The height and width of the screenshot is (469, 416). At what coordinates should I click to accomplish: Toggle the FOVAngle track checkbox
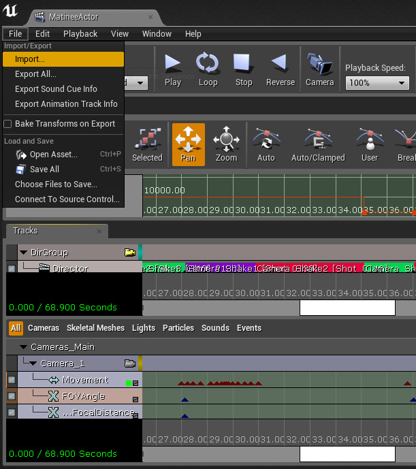pyautogui.click(x=12, y=396)
